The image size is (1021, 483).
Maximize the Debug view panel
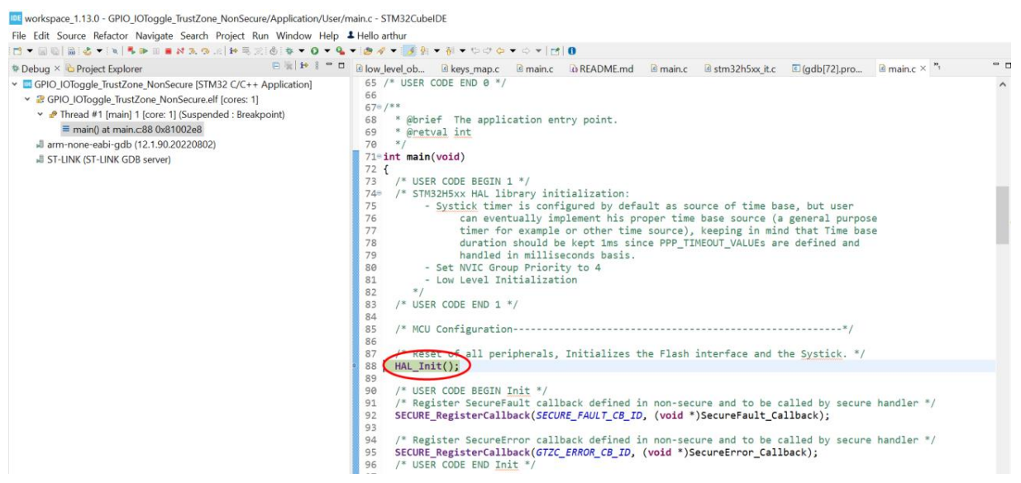pos(341,66)
